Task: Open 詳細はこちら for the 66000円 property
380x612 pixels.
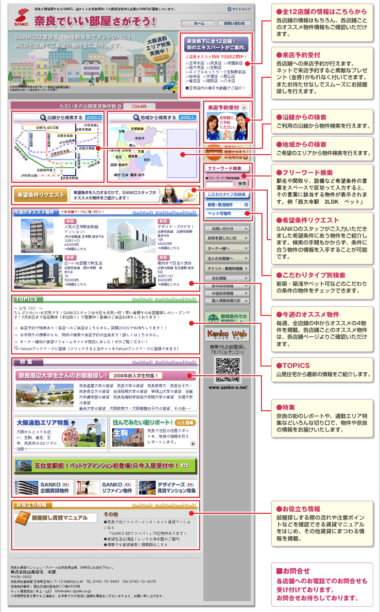Action: pyautogui.click(x=75, y=249)
